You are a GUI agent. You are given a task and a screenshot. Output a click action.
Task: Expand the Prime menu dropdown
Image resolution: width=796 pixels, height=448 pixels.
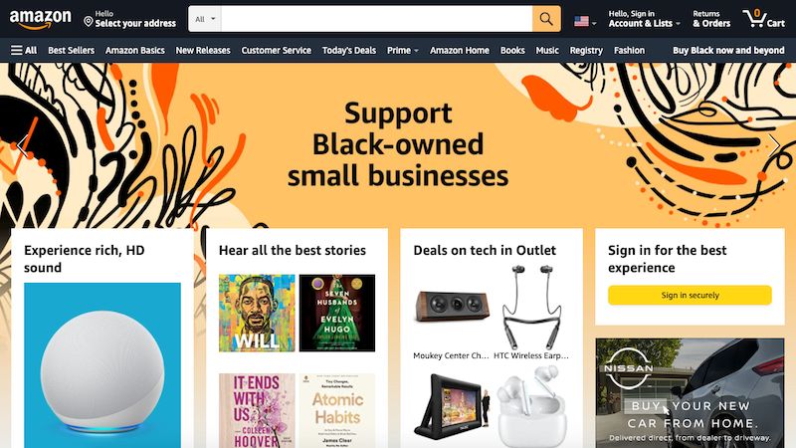coord(403,51)
